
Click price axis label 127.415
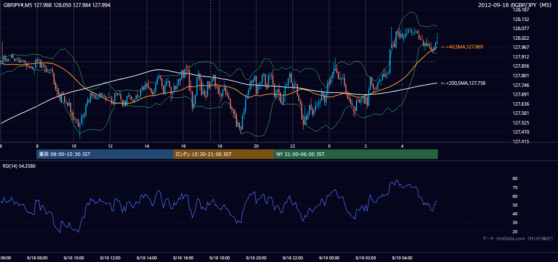[x=520, y=141]
